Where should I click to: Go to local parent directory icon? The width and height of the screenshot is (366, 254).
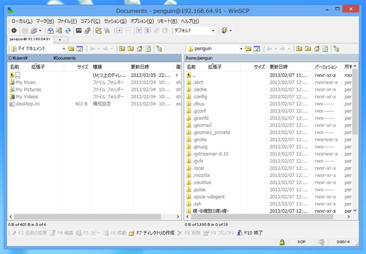pos(122,49)
